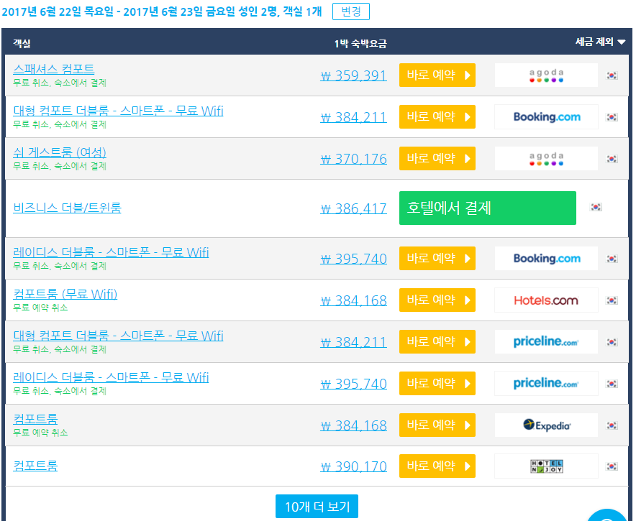636x521 pixels.
Task: Open the 쉬 게스트룸 (여성) room link
Action: 60,152
